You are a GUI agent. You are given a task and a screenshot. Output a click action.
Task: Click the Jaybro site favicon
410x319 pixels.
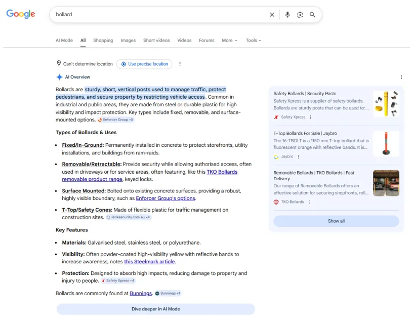(x=276, y=156)
